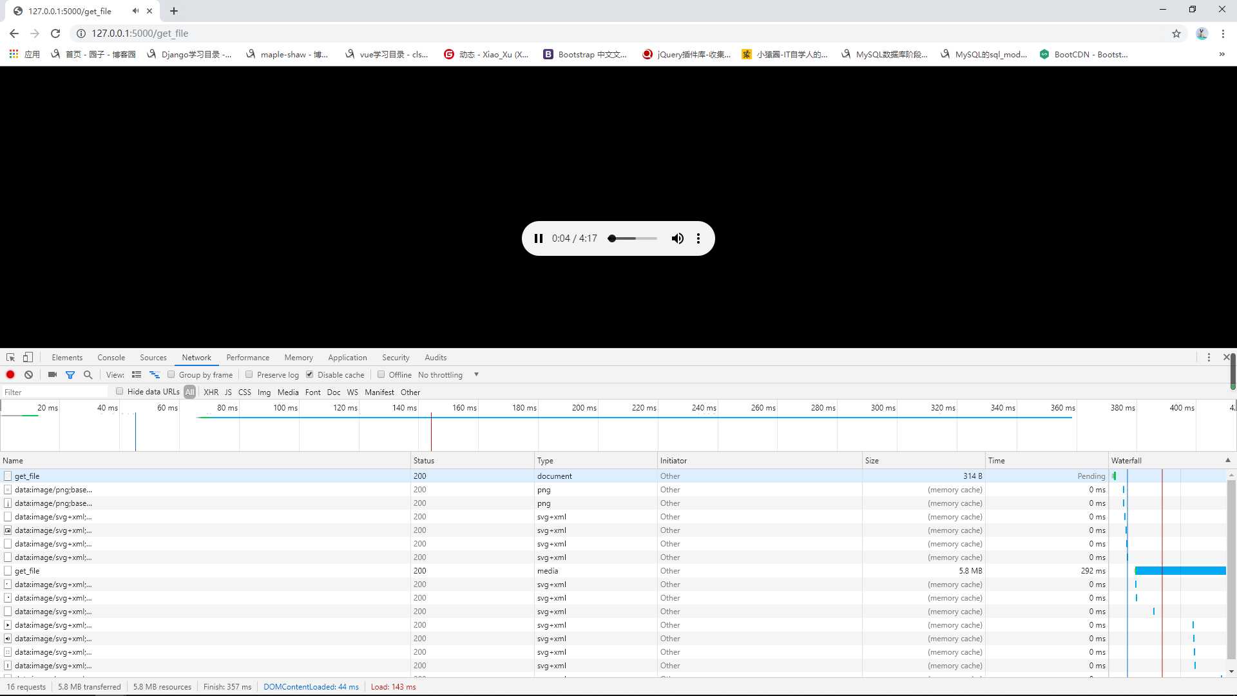Uncheck Disable cache checkbox
Viewport: 1237px width, 696px height.
[310, 374]
